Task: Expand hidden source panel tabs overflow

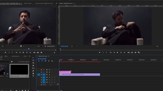Action: [57, 3]
